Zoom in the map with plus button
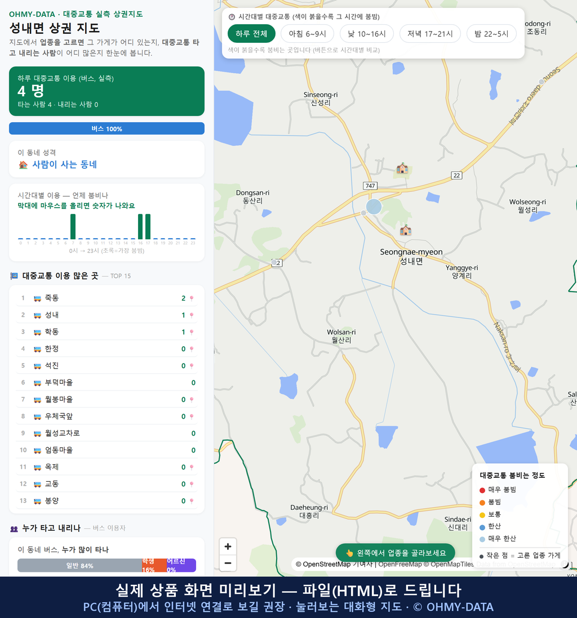The image size is (577, 618). point(228,547)
